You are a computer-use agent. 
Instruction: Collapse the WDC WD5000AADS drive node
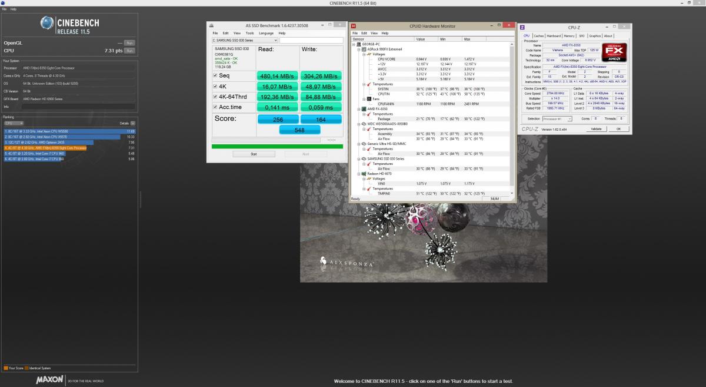(x=358, y=124)
